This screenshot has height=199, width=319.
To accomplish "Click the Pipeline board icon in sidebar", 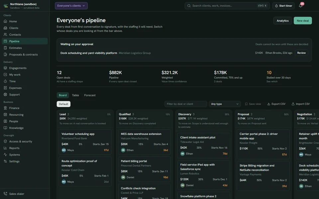I will coord(5,41).
